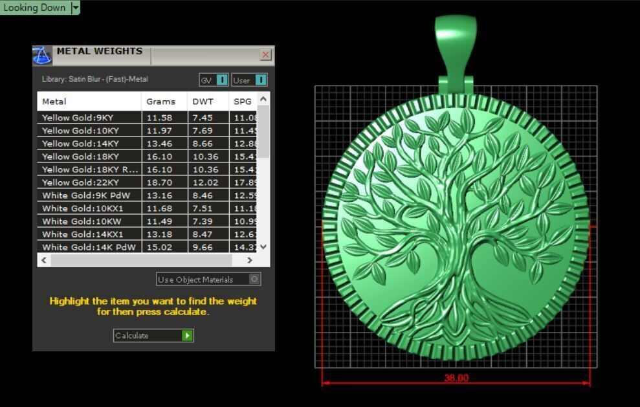Sort by the SPG column header

243,102
